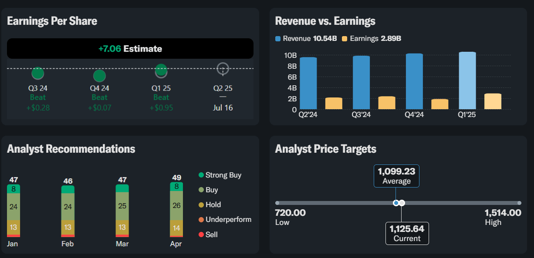The image size is (534, 258).
Task: Click the April analyst recommendations bar
Action: pyautogui.click(x=176, y=210)
